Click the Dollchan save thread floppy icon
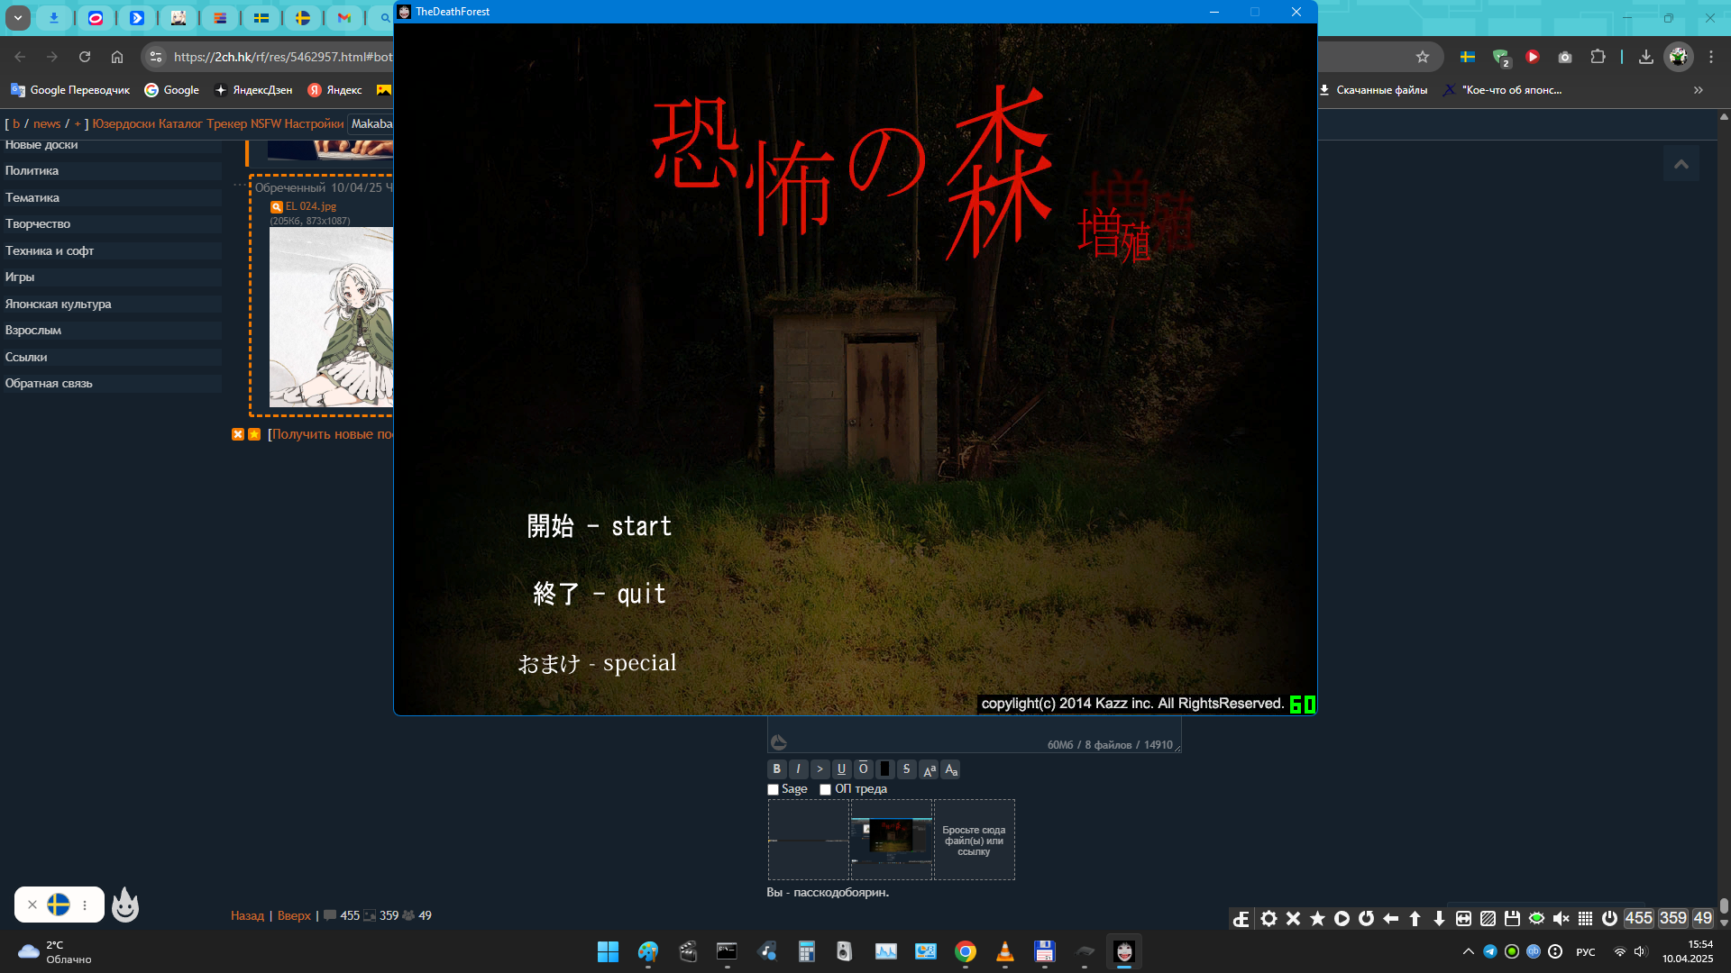Image resolution: width=1731 pixels, height=973 pixels. click(1512, 918)
